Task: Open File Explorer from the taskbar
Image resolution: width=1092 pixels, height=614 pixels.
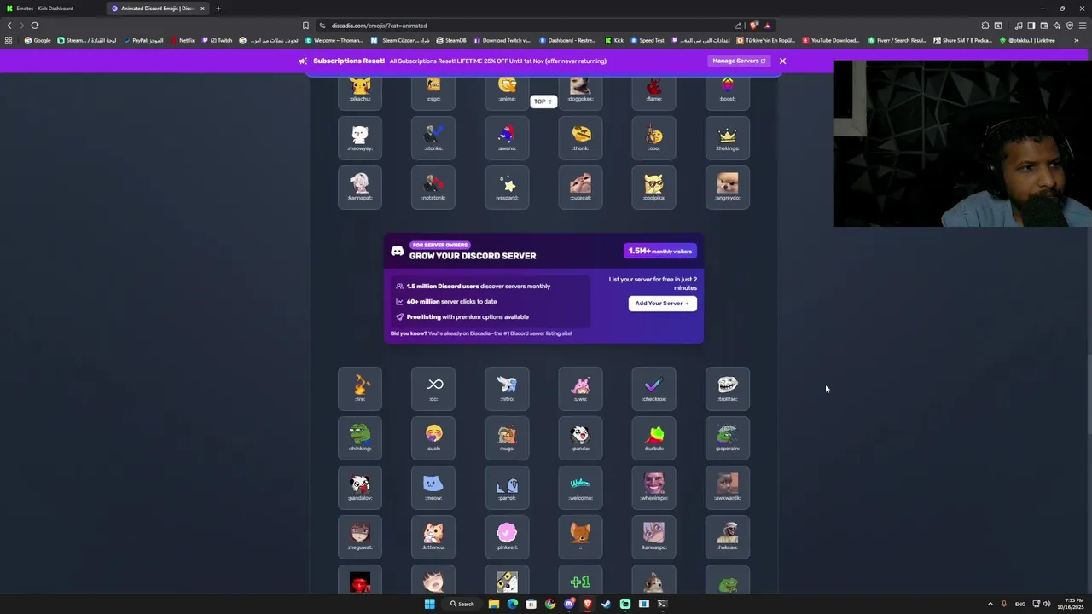Action: pyautogui.click(x=493, y=604)
